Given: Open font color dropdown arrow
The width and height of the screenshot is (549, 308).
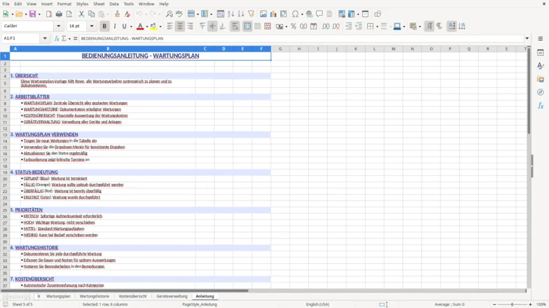Looking at the screenshot, I should click(147, 27).
